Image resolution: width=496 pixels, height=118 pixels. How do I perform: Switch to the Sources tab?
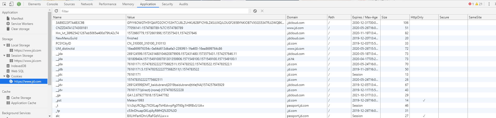tap(69, 4)
